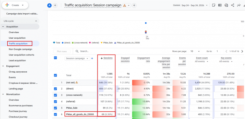Viewport: 245px width, 119px height.
Task: Add secondary dimension with blue plus
Action: 92,59
